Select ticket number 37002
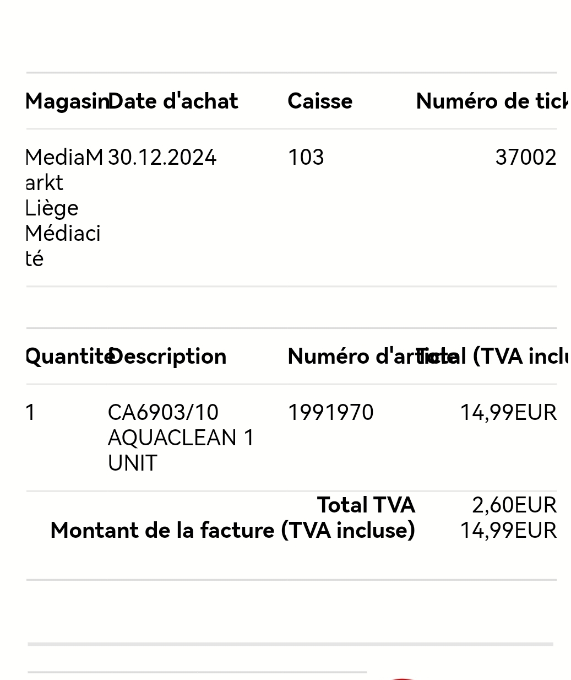This screenshot has width=571, height=680. (x=525, y=158)
